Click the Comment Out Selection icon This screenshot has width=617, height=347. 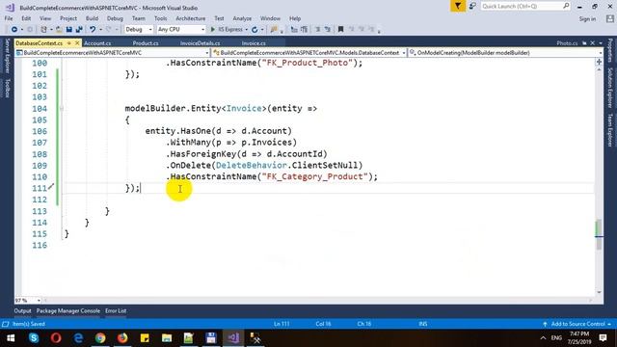pos(317,30)
